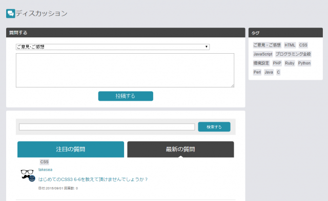Open the takesea username link
Screen dimensions: 328x201
click(46, 170)
